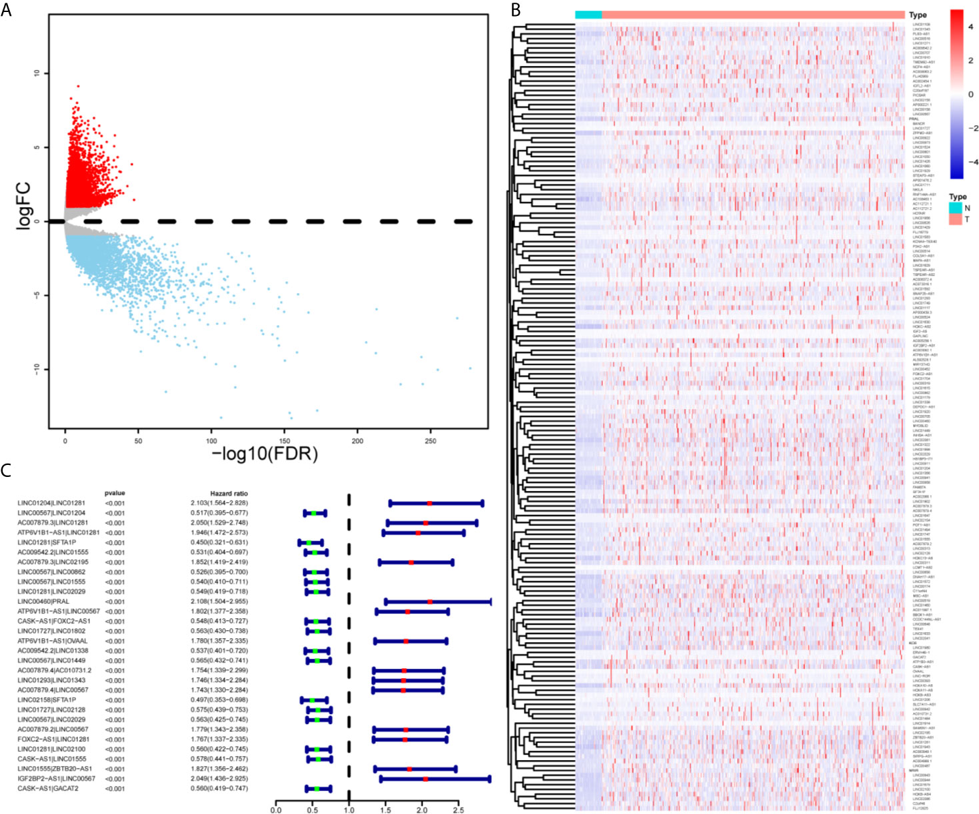
Task: Click the green marker of LINC00567|LINC01204 forest row
Action: click(x=314, y=513)
